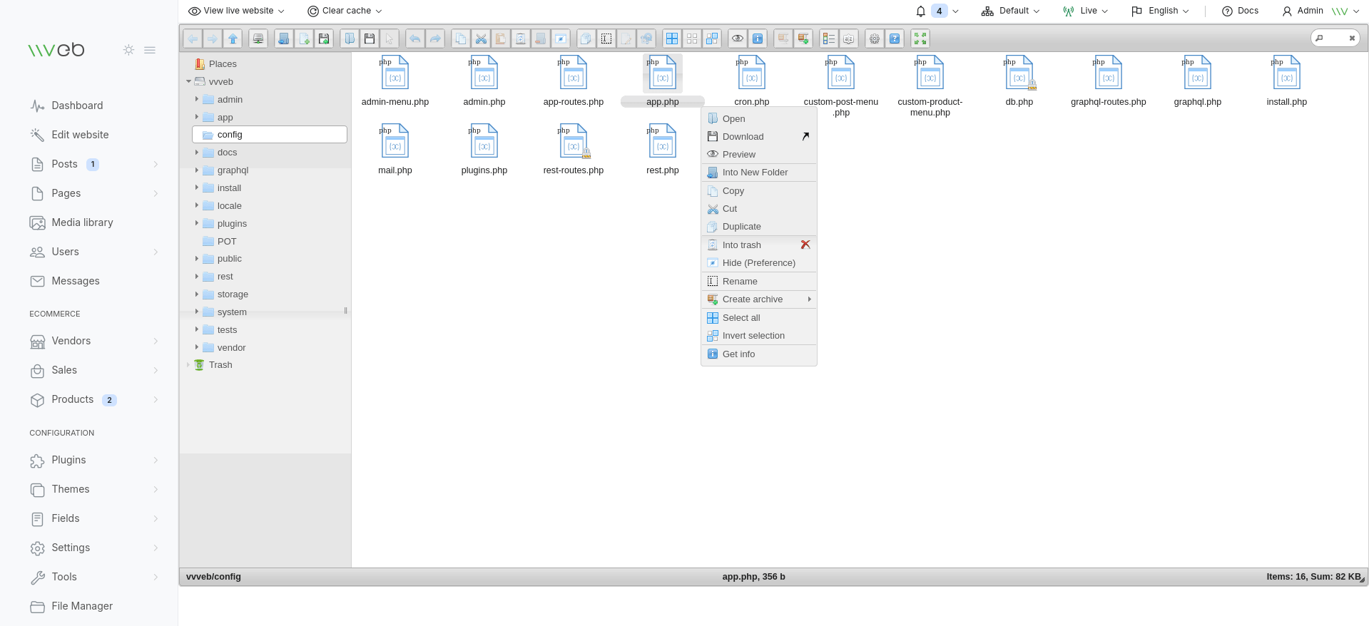Click the New file toolbar icon
Viewport: 1369px width, 626px height.
(304, 39)
